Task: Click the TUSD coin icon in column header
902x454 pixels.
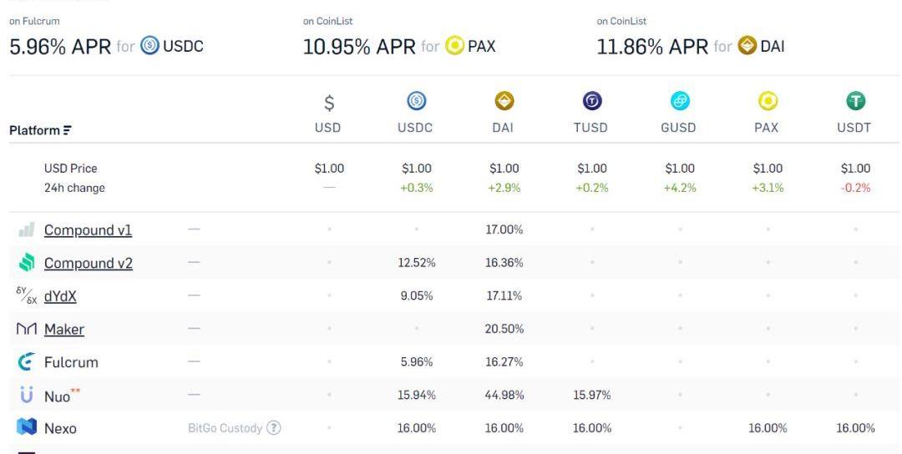Action: pos(591,101)
